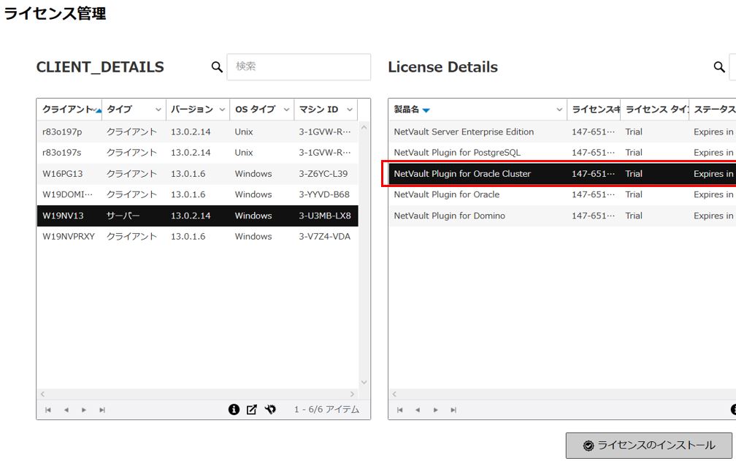Select client row W16PG13

coord(197,174)
